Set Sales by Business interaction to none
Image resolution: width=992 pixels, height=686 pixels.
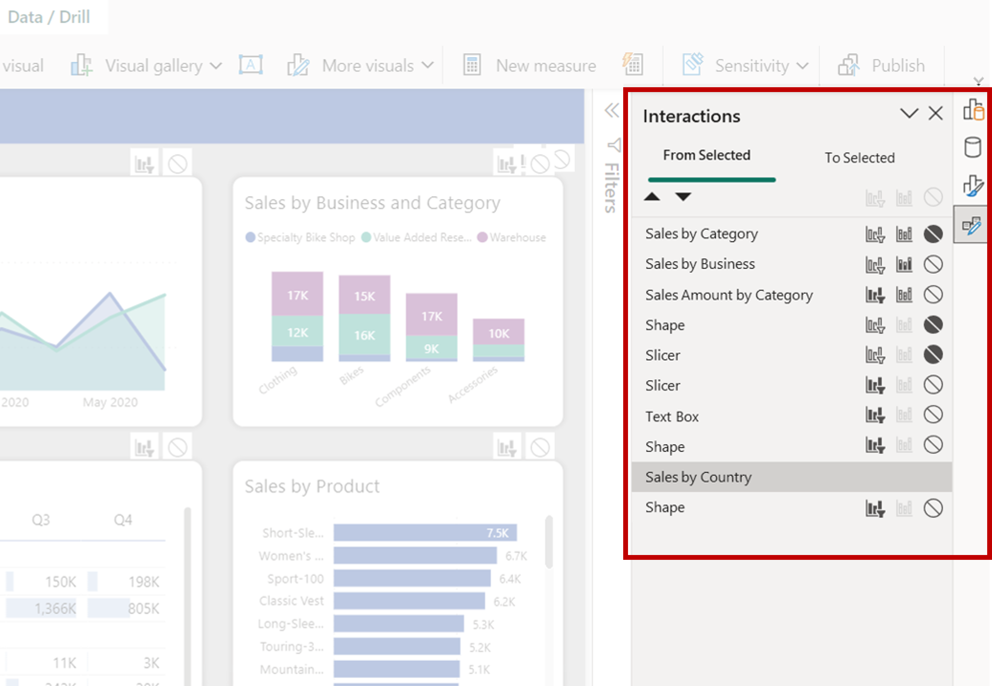coord(933,264)
